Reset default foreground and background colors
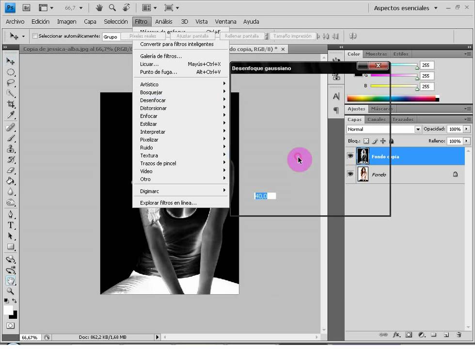This screenshot has width=475, height=349. [x=6, y=301]
